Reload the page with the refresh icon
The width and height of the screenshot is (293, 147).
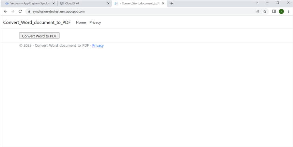coord(20,11)
